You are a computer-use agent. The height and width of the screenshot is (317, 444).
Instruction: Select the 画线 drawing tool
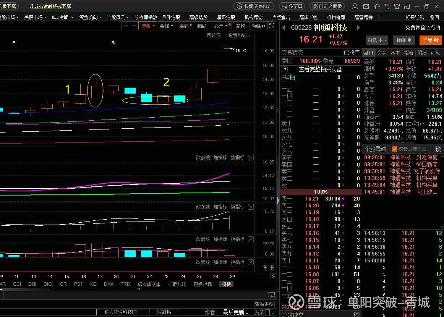201,26
